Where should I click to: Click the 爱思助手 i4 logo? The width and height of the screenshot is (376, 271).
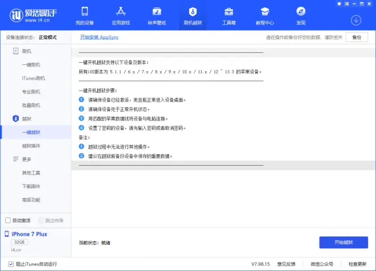pyautogui.click(x=34, y=15)
